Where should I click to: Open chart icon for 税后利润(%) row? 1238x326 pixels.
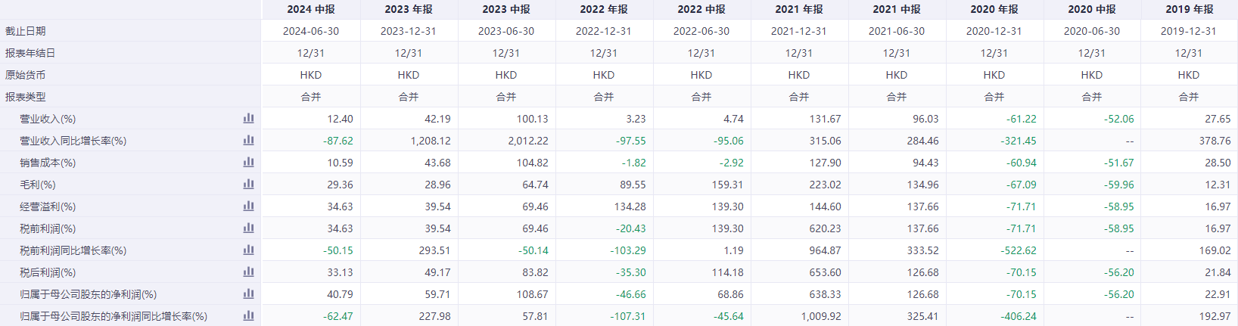[248, 272]
